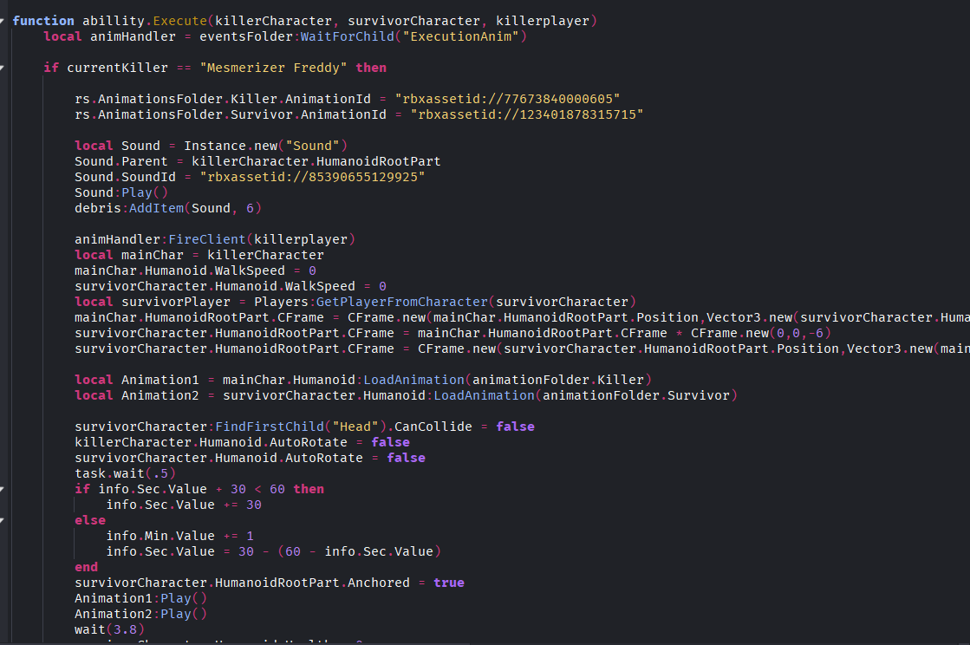Click 'false' on the survivorCharacter AutoRotate line
Viewport: 970px width, 645px height.
pos(406,458)
